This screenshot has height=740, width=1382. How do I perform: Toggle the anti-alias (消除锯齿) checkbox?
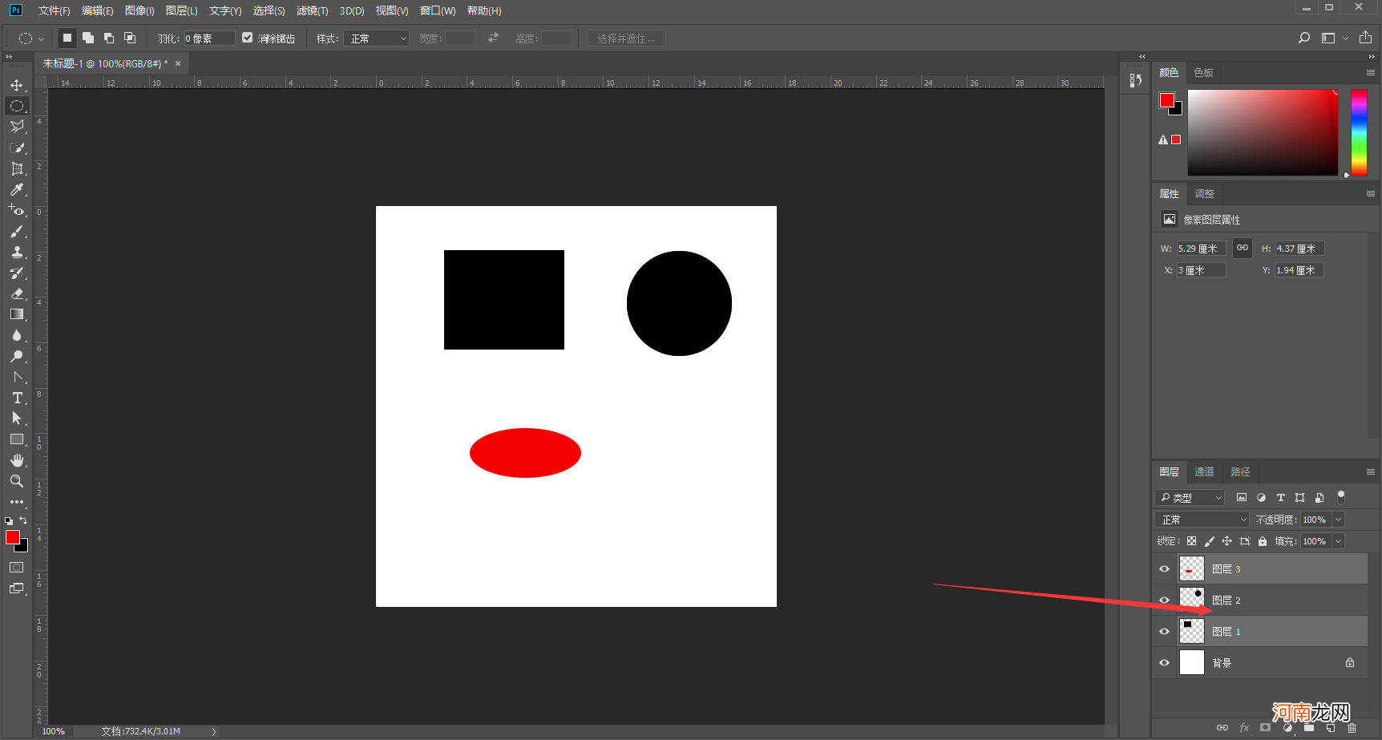point(248,38)
